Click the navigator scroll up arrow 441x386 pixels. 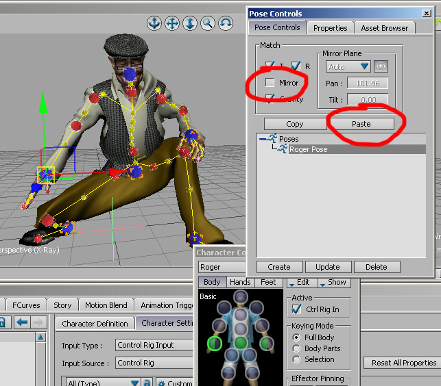point(40,337)
